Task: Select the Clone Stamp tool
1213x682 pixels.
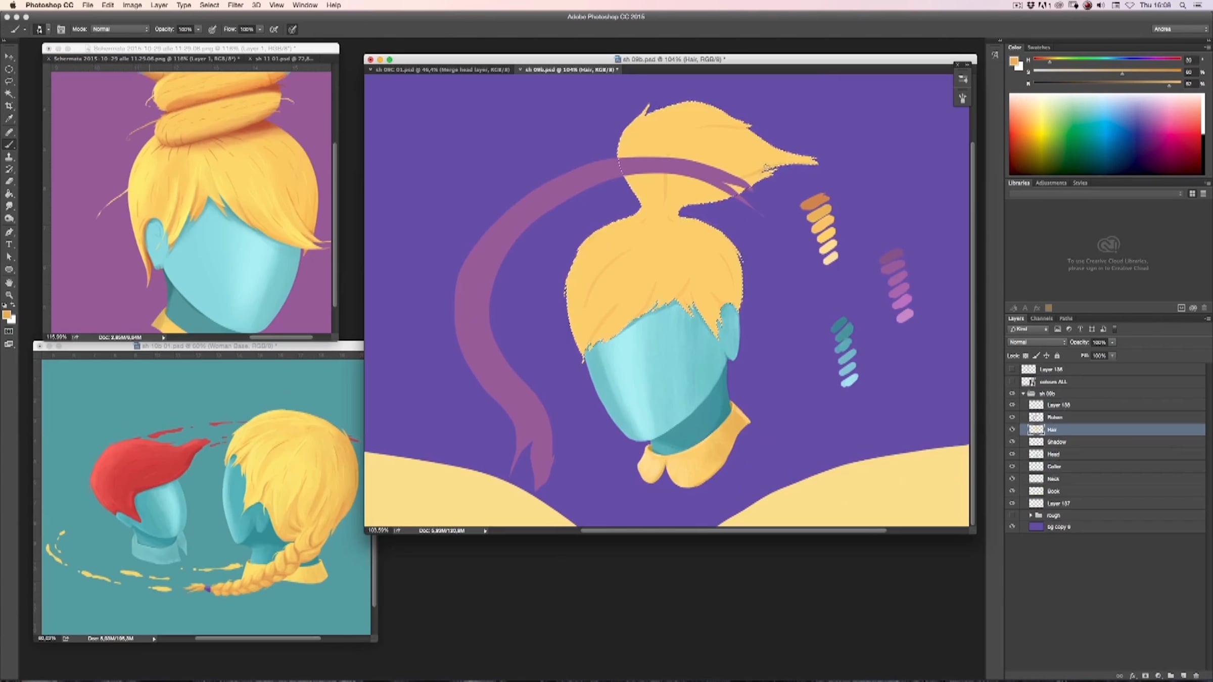Action: 9,157
